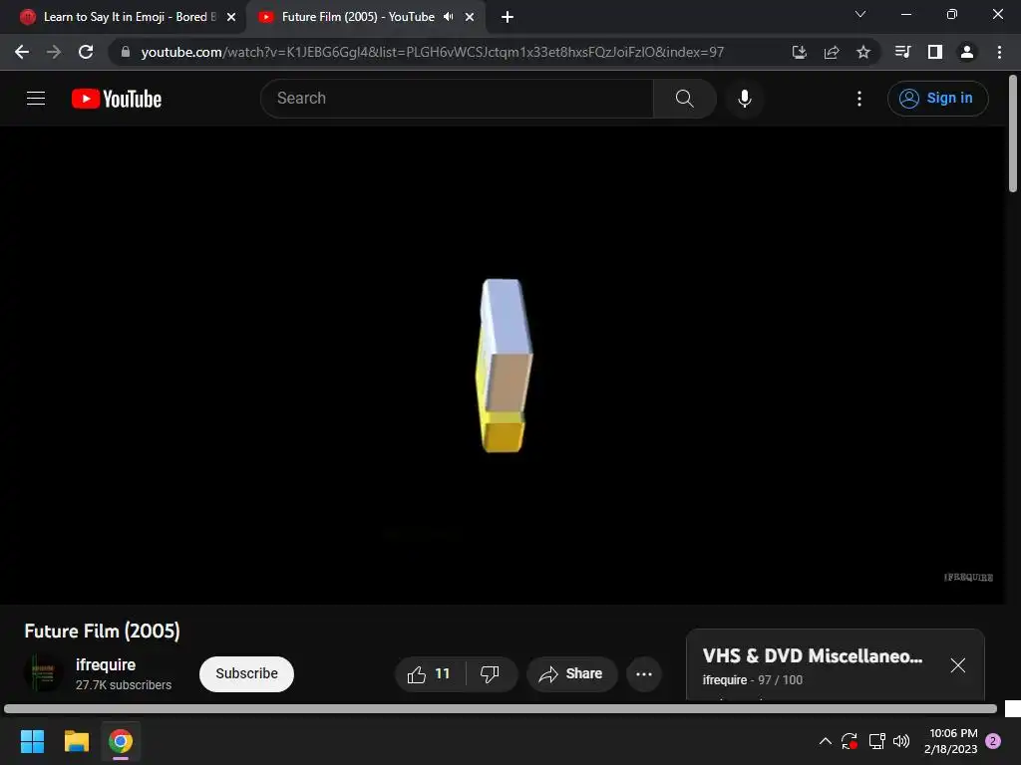Like the Future Film video

[x=429, y=674]
